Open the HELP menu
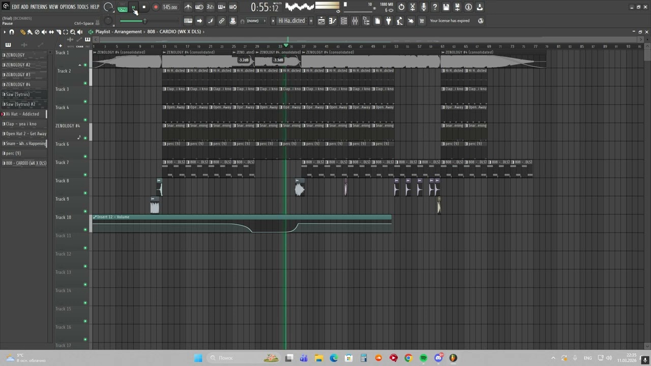The image size is (651, 366). coord(95,7)
